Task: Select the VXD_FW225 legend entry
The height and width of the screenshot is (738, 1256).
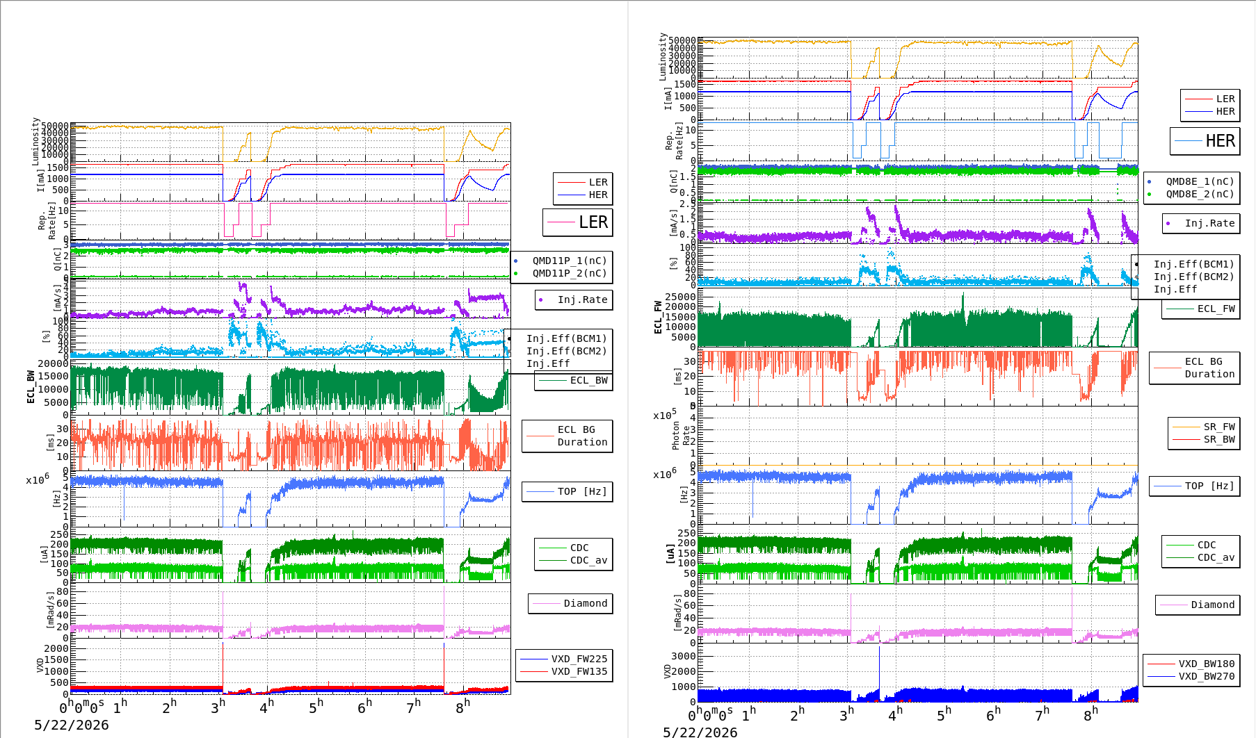Action: point(579,659)
